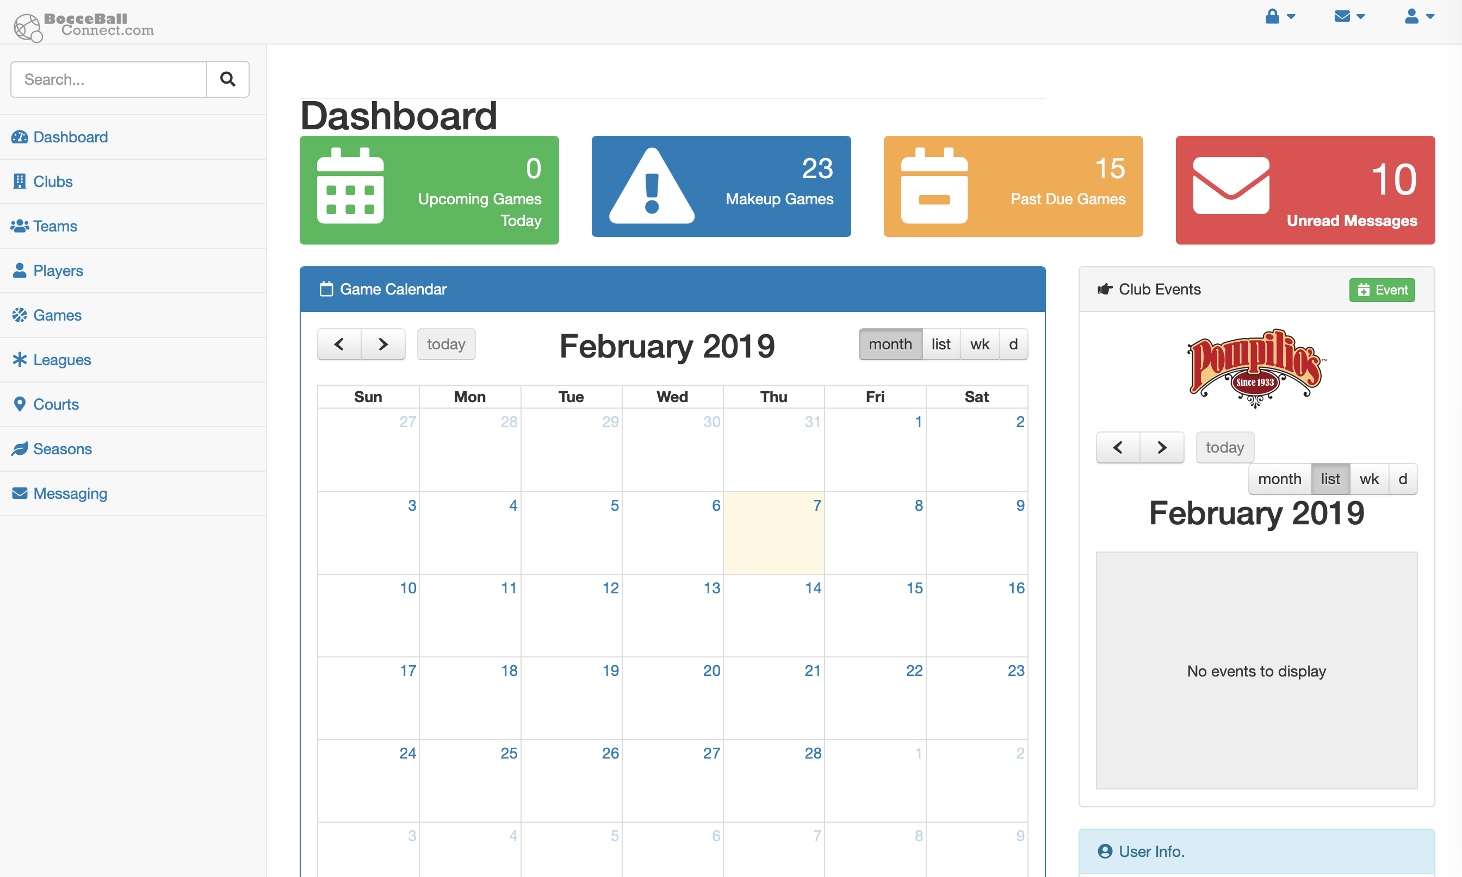Viewport: 1462px width, 877px height.
Task: Navigate to Courts in the sidebar
Action: click(55, 404)
